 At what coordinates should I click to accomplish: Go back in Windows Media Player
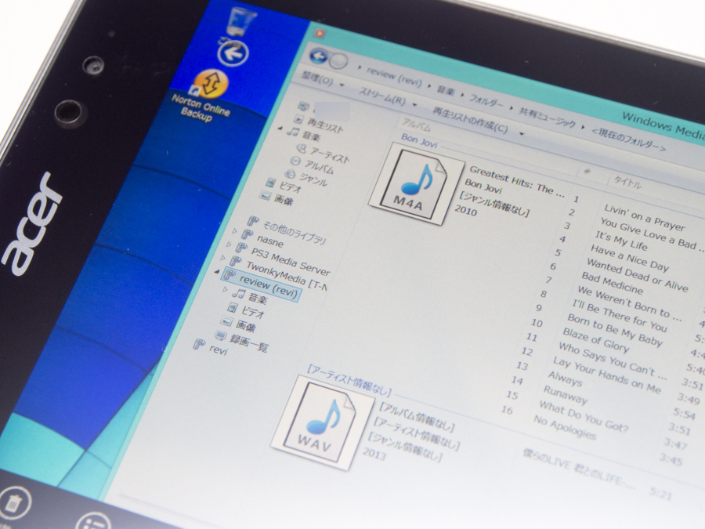(x=319, y=56)
